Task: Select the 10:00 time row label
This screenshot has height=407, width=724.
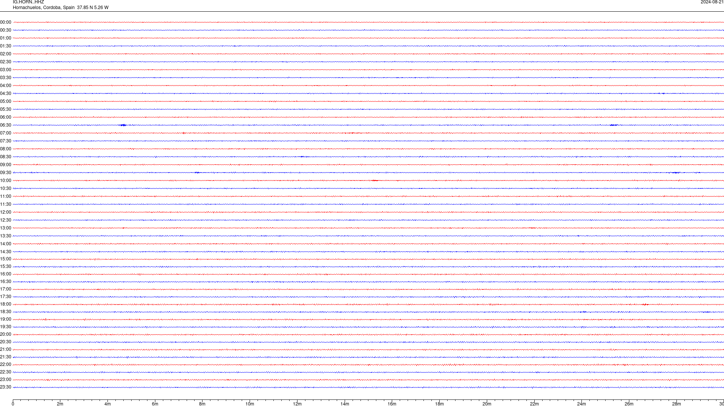Action: [6, 181]
